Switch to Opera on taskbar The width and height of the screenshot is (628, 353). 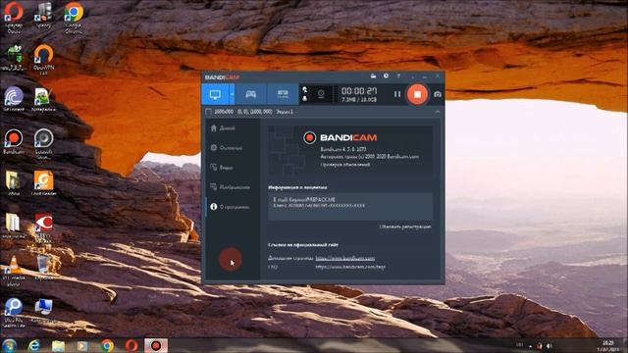pos(131,345)
